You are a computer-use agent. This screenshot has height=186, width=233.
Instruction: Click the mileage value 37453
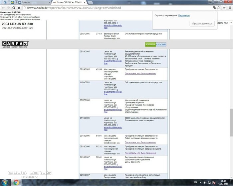click(99, 34)
